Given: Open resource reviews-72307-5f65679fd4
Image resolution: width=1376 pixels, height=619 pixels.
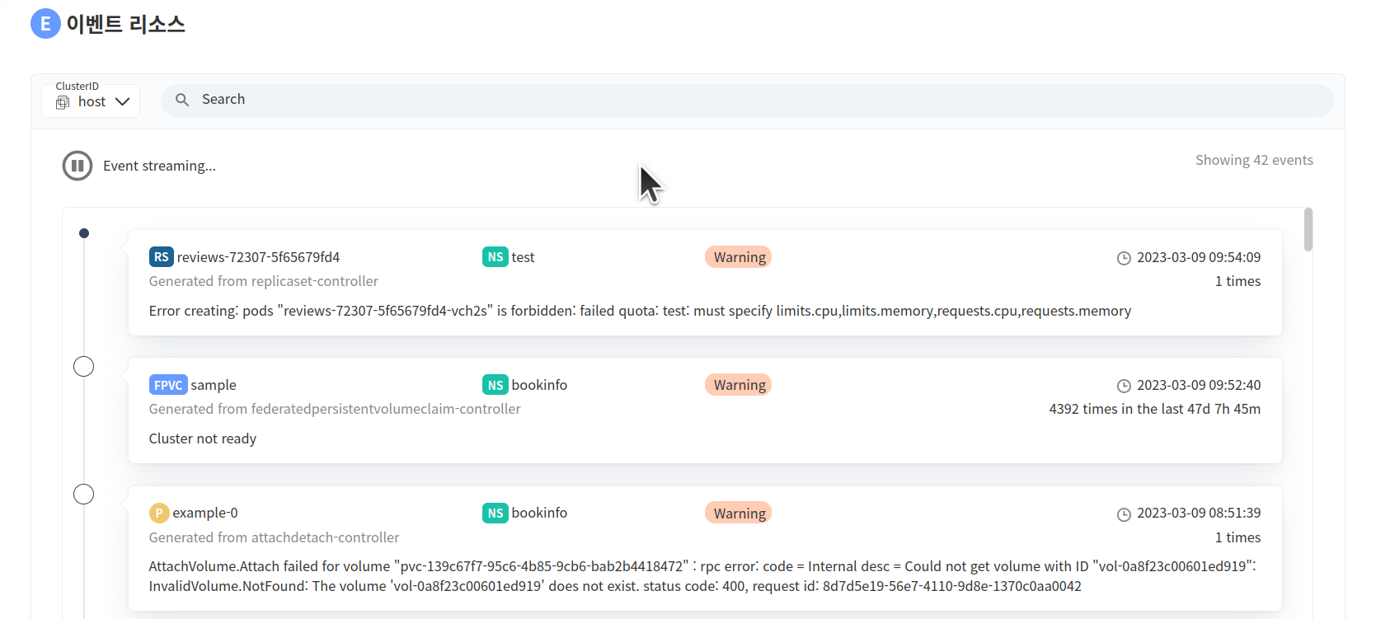Looking at the screenshot, I should point(258,257).
